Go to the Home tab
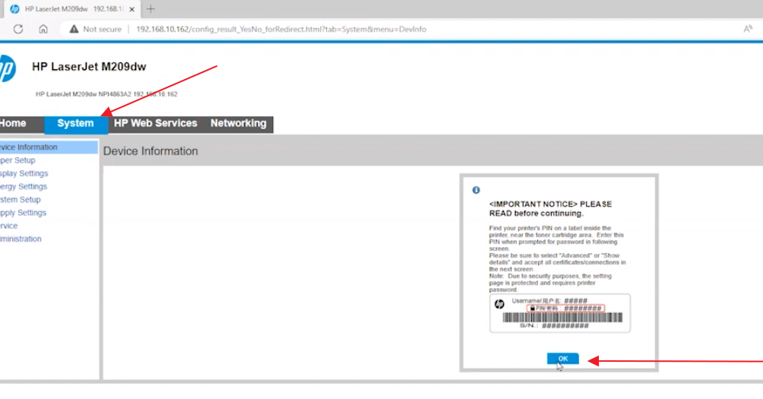This screenshot has width=763, height=399. pos(13,124)
